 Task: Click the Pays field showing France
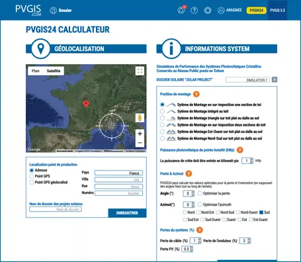pos(118,173)
